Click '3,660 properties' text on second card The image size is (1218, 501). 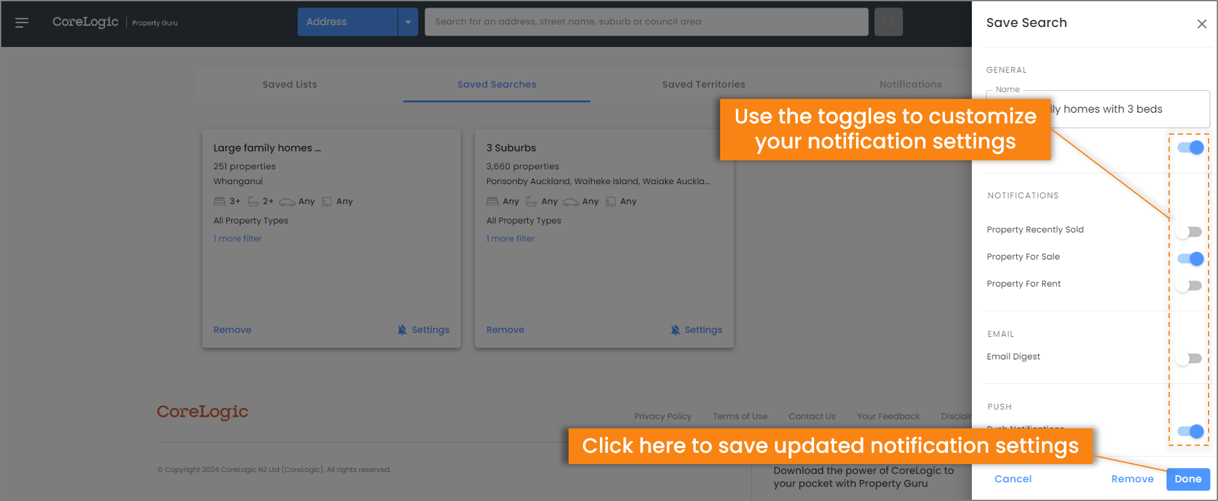pyautogui.click(x=522, y=167)
